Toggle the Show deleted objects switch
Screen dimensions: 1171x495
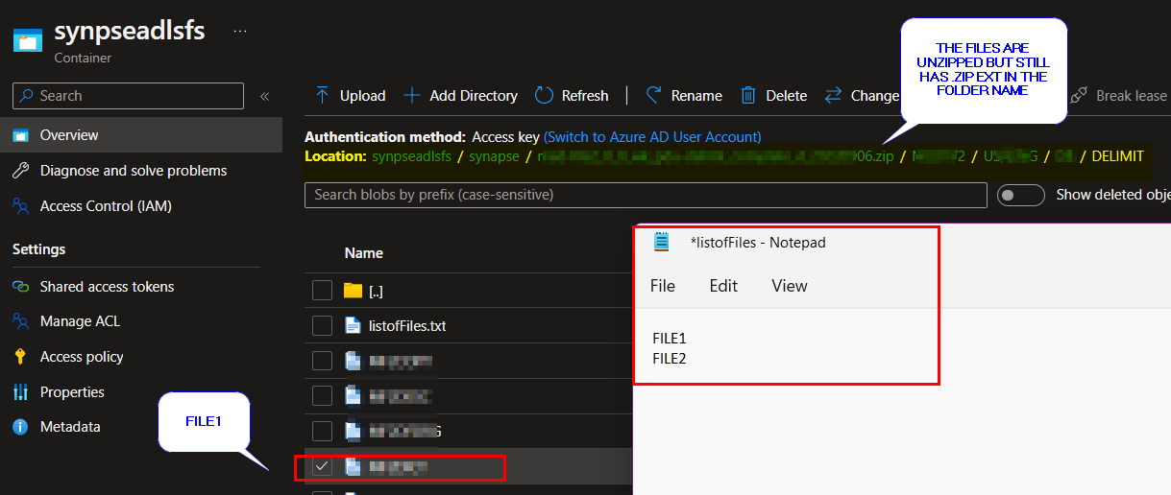pos(1021,195)
